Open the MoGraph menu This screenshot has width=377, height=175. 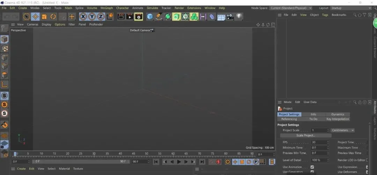[x=106, y=8]
